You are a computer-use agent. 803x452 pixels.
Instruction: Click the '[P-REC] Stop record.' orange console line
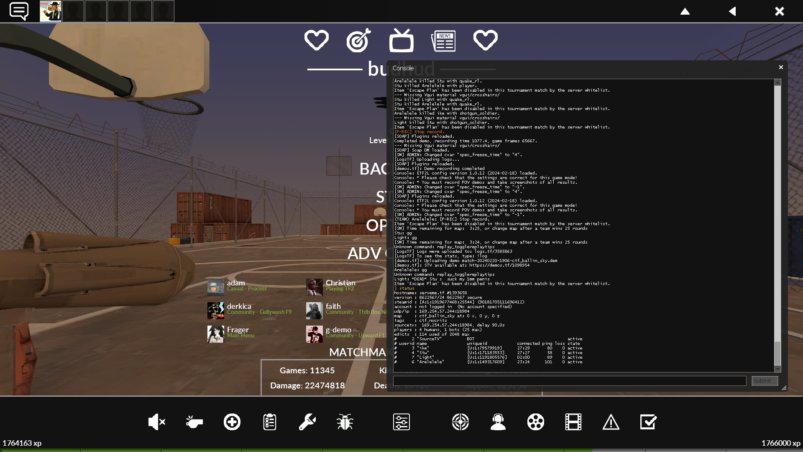pos(419,132)
